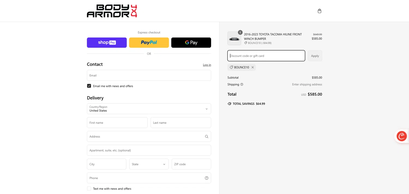The height and width of the screenshot is (194, 409).
Task: Pay with Google Pay express checkout
Action: tap(191, 43)
